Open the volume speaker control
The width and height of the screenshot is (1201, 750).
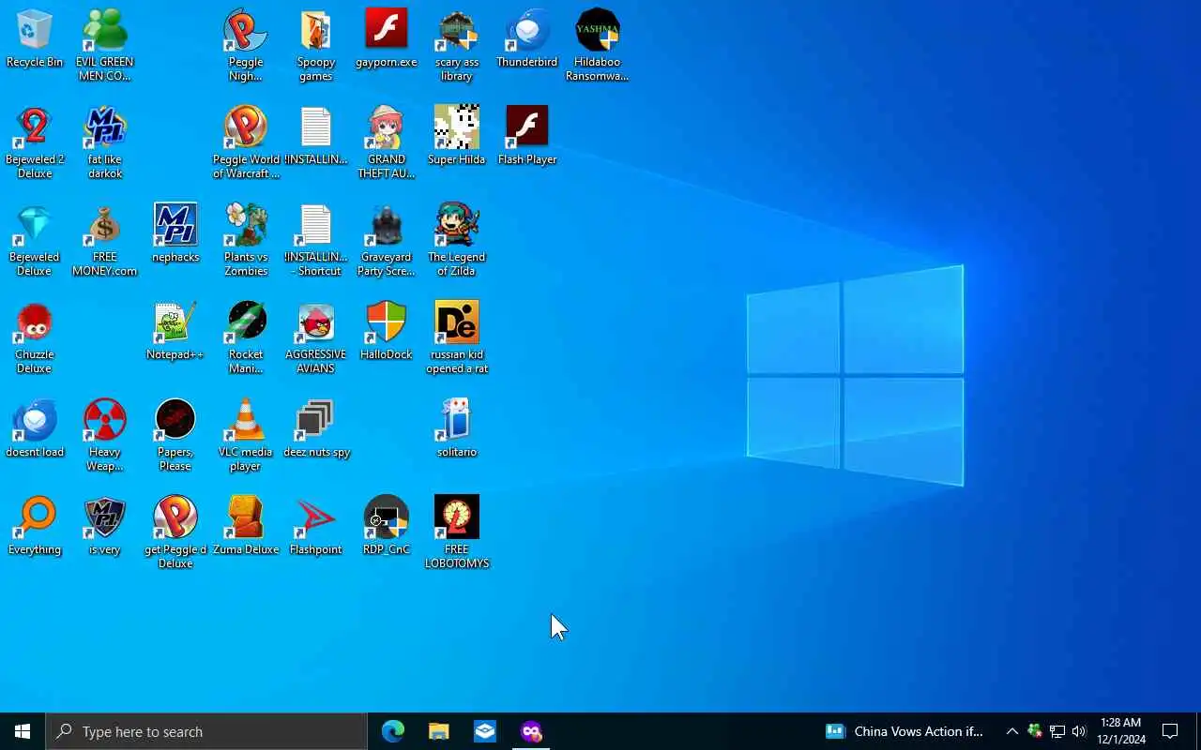click(1079, 731)
